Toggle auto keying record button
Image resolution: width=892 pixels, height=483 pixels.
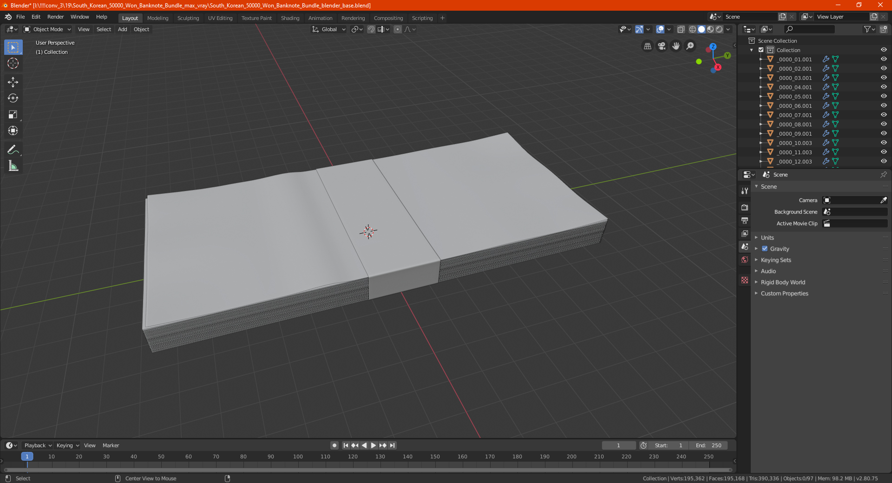(334, 445)
